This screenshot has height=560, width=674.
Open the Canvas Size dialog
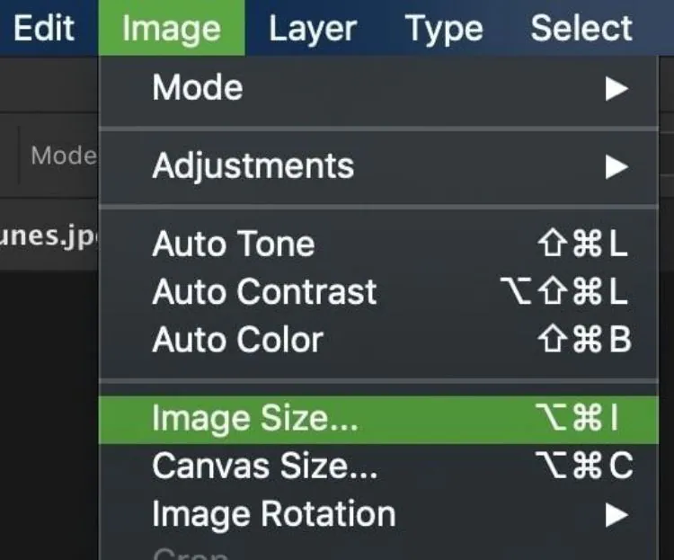pyautogui.click(x=265, y=466)
